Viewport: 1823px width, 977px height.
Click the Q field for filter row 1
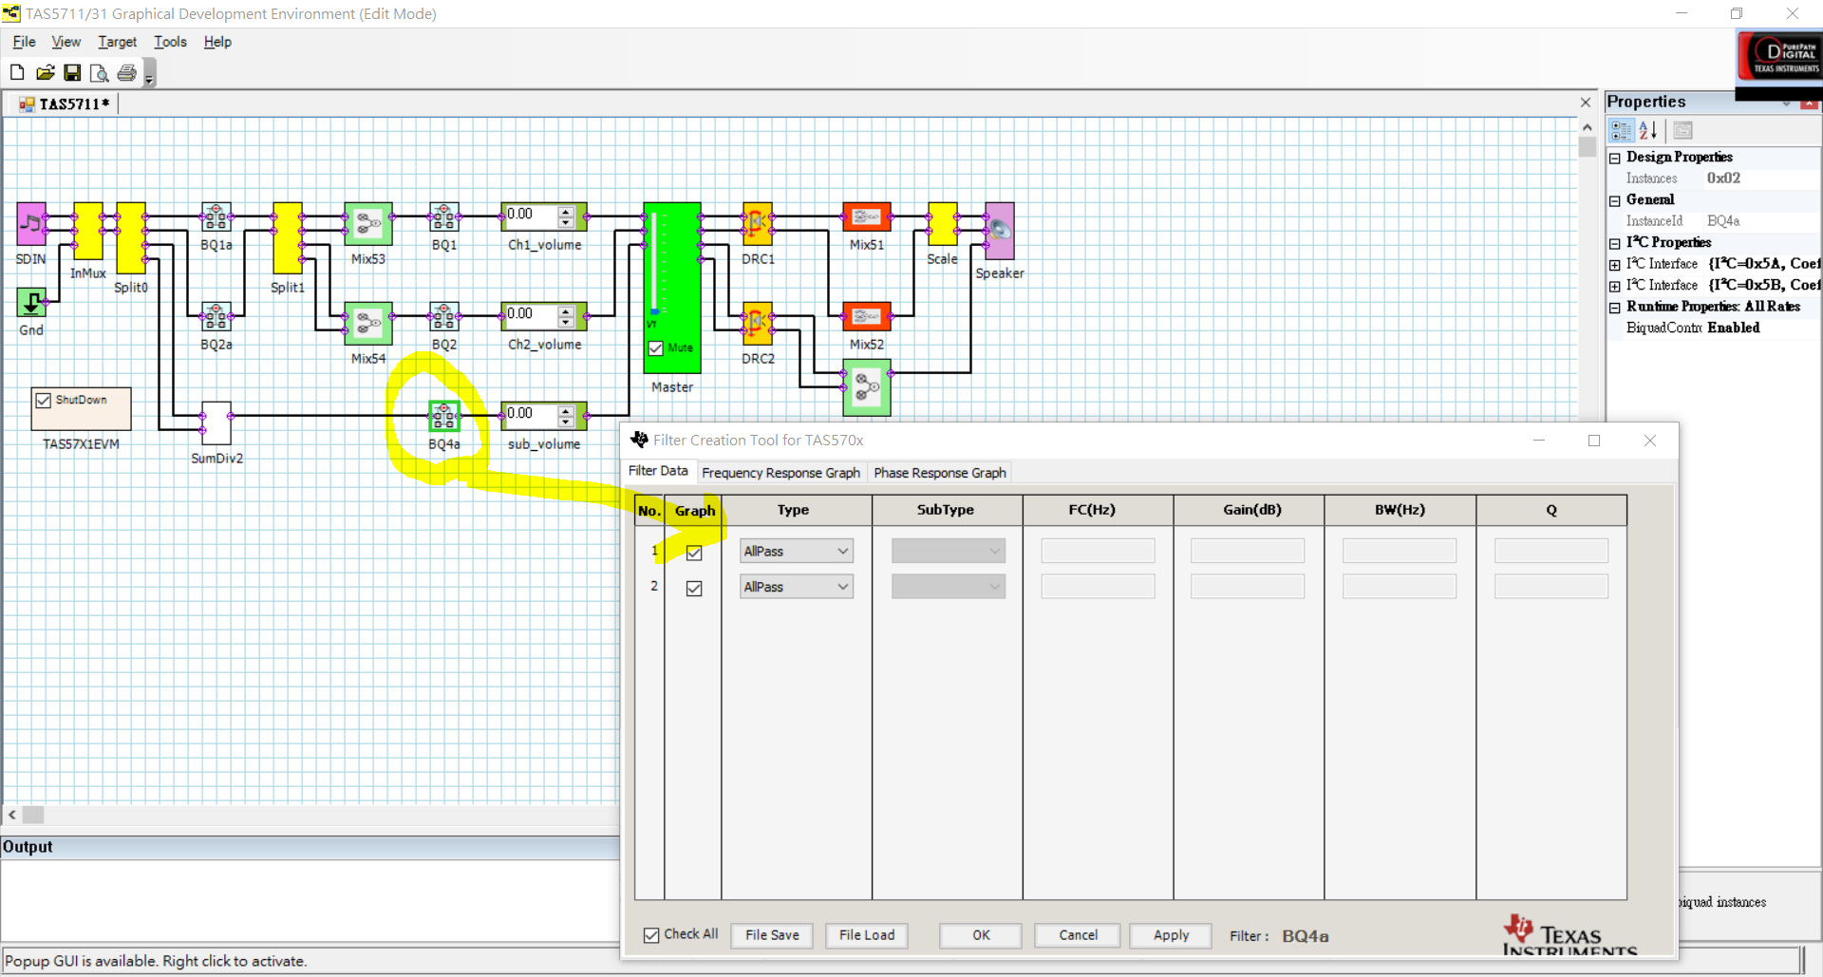[x=1551, y=552]
